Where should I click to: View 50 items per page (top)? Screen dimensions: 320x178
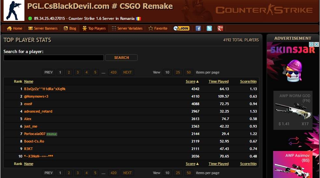(189, 72)
